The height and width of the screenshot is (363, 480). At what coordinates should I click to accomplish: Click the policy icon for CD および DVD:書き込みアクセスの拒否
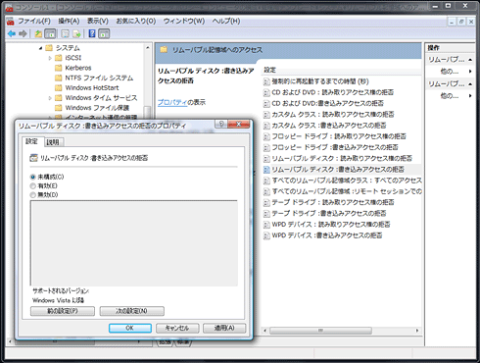click(266, 104)
